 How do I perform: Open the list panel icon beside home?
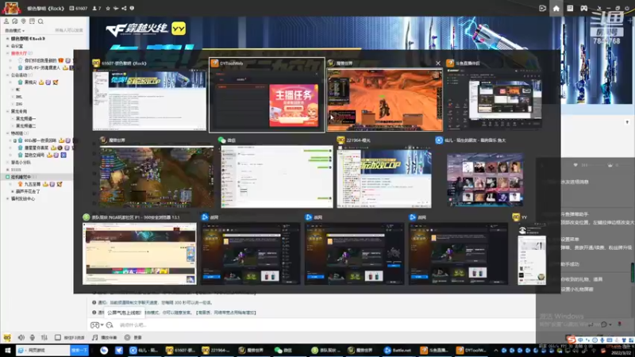(x=570, y=8)
